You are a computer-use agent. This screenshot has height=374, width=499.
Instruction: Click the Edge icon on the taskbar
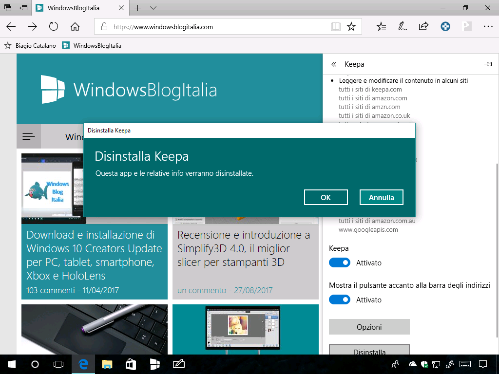pos(83,364)
